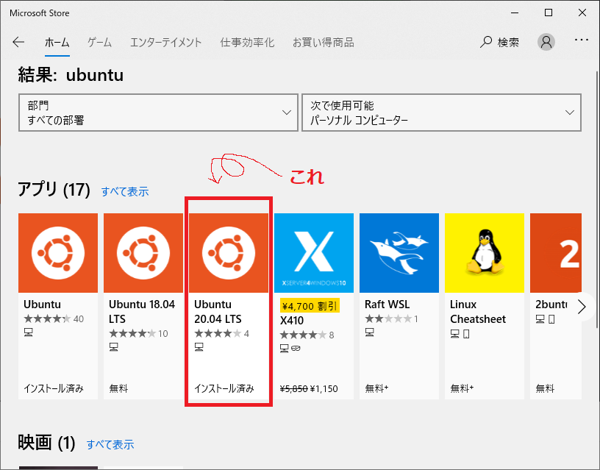Screen dimensions: 600x470
Task: Click the ¥4,700 割引 discount badge
Action: pos(310,306)
